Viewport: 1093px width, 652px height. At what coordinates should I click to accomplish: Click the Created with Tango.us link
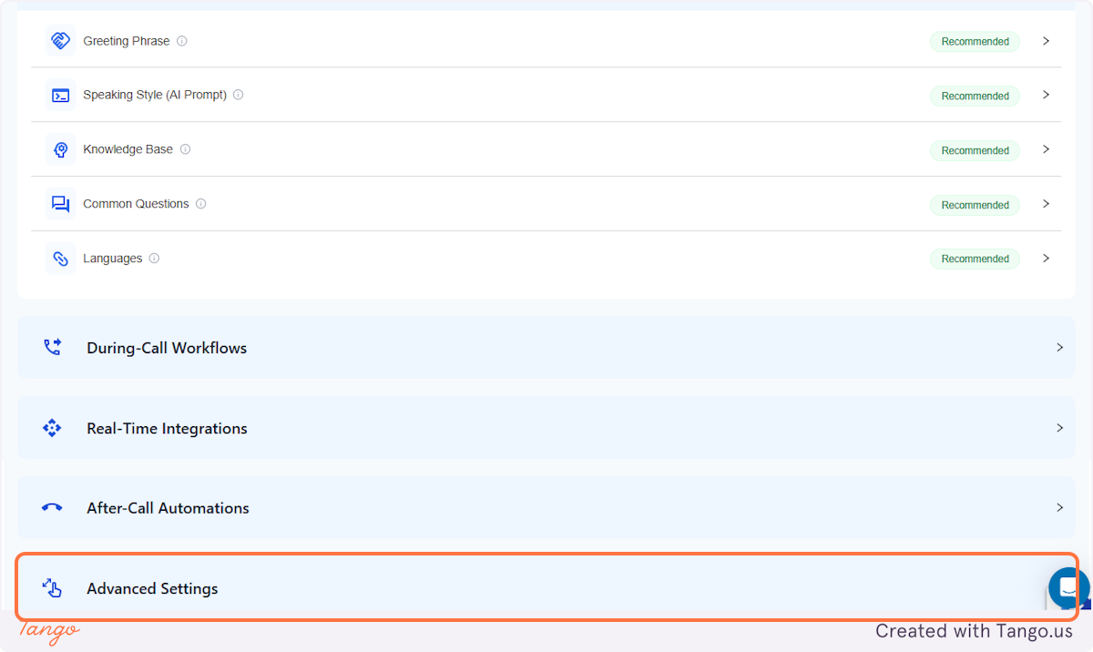(x=974, y=630)
